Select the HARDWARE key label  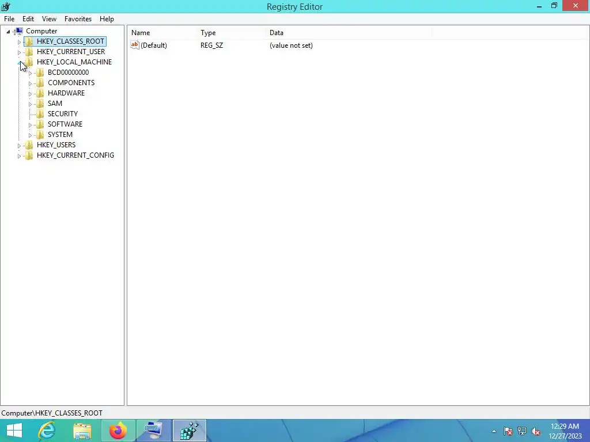pyautogui.click(x=66, y=93)
